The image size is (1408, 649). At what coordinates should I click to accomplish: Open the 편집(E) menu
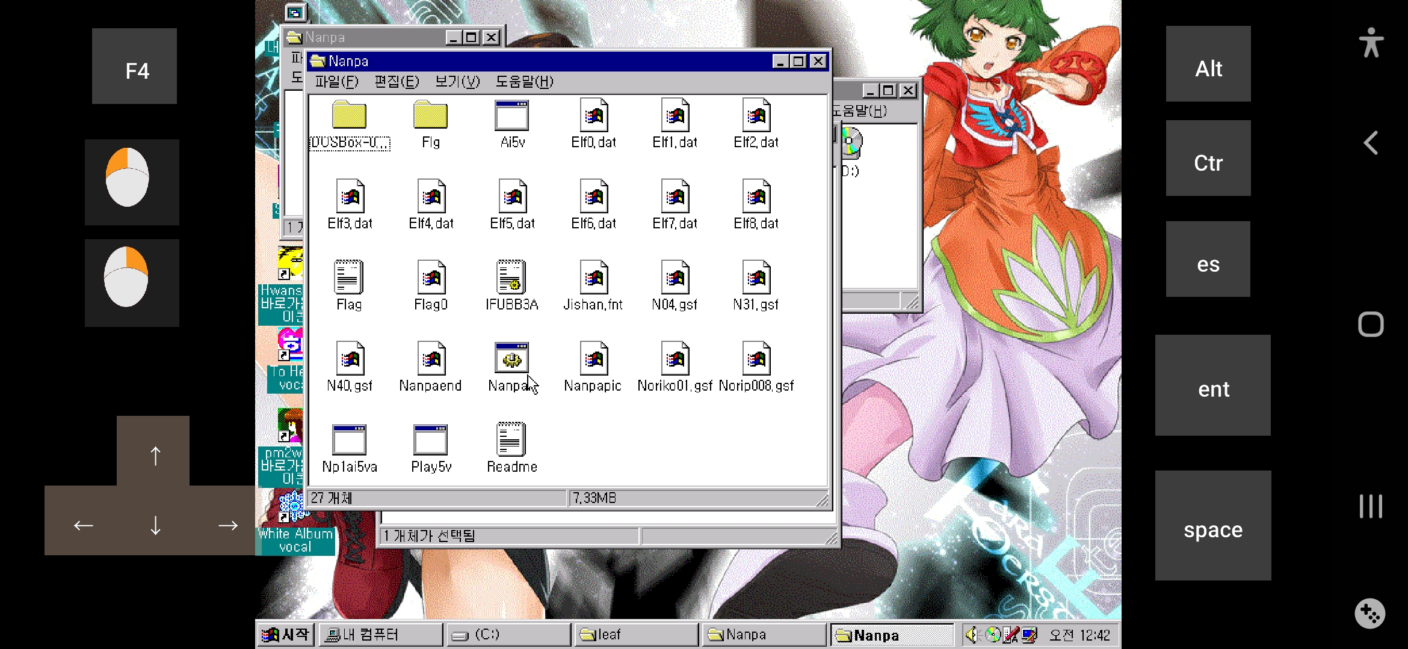click(397, 82)
